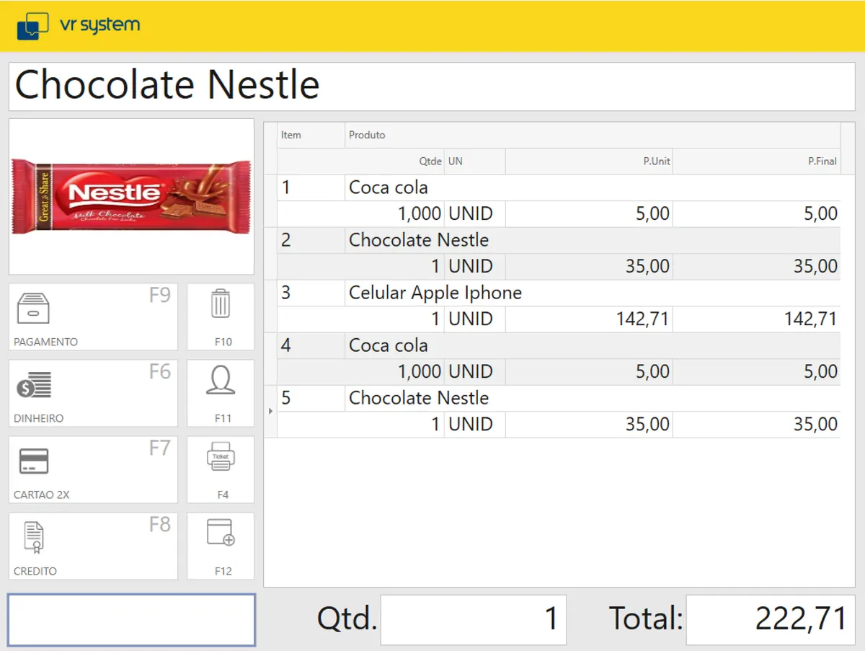This screenshot has height=651, width=865.
Task: Click item number 3 cell
Action: [x=311, y=293]
